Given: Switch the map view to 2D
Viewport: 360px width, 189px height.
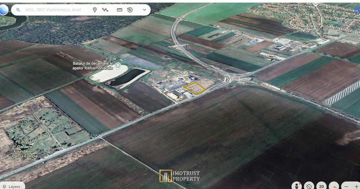Looking at the screenshot, I should 321,186.
